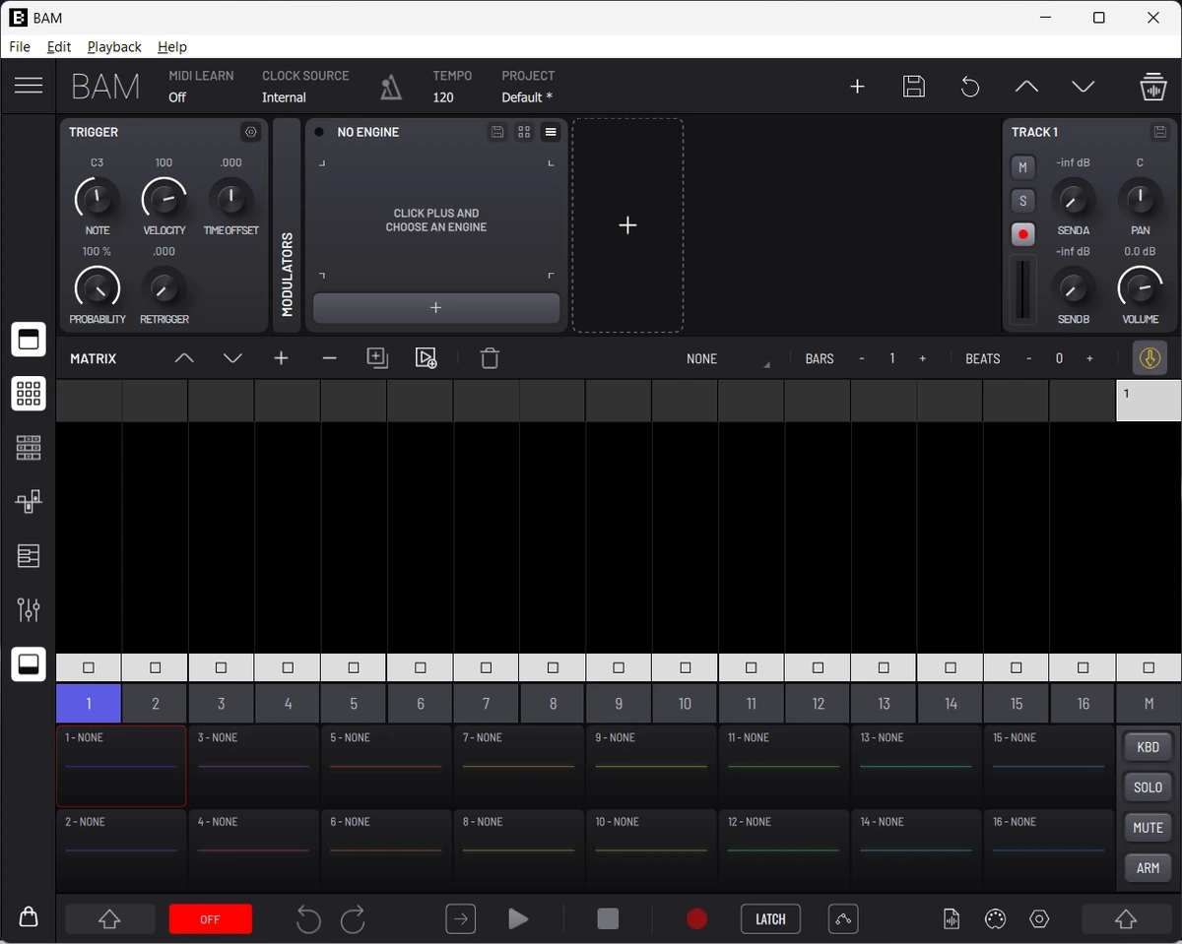Open No Engine panel list menu

pyautogui.click(x=551, y=132)
